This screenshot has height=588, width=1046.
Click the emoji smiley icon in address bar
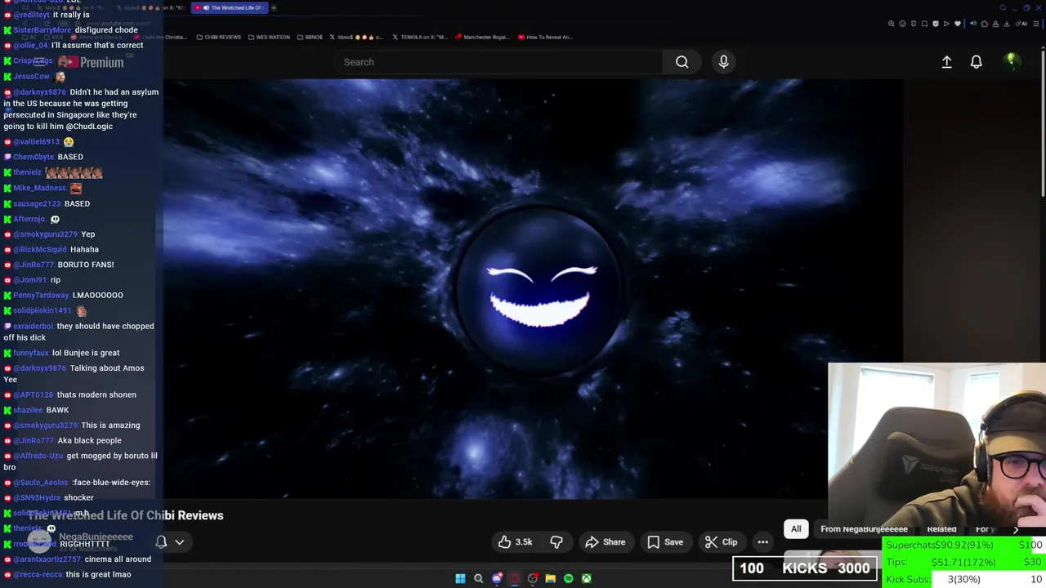pyautogui.click(x=903, y=24)
